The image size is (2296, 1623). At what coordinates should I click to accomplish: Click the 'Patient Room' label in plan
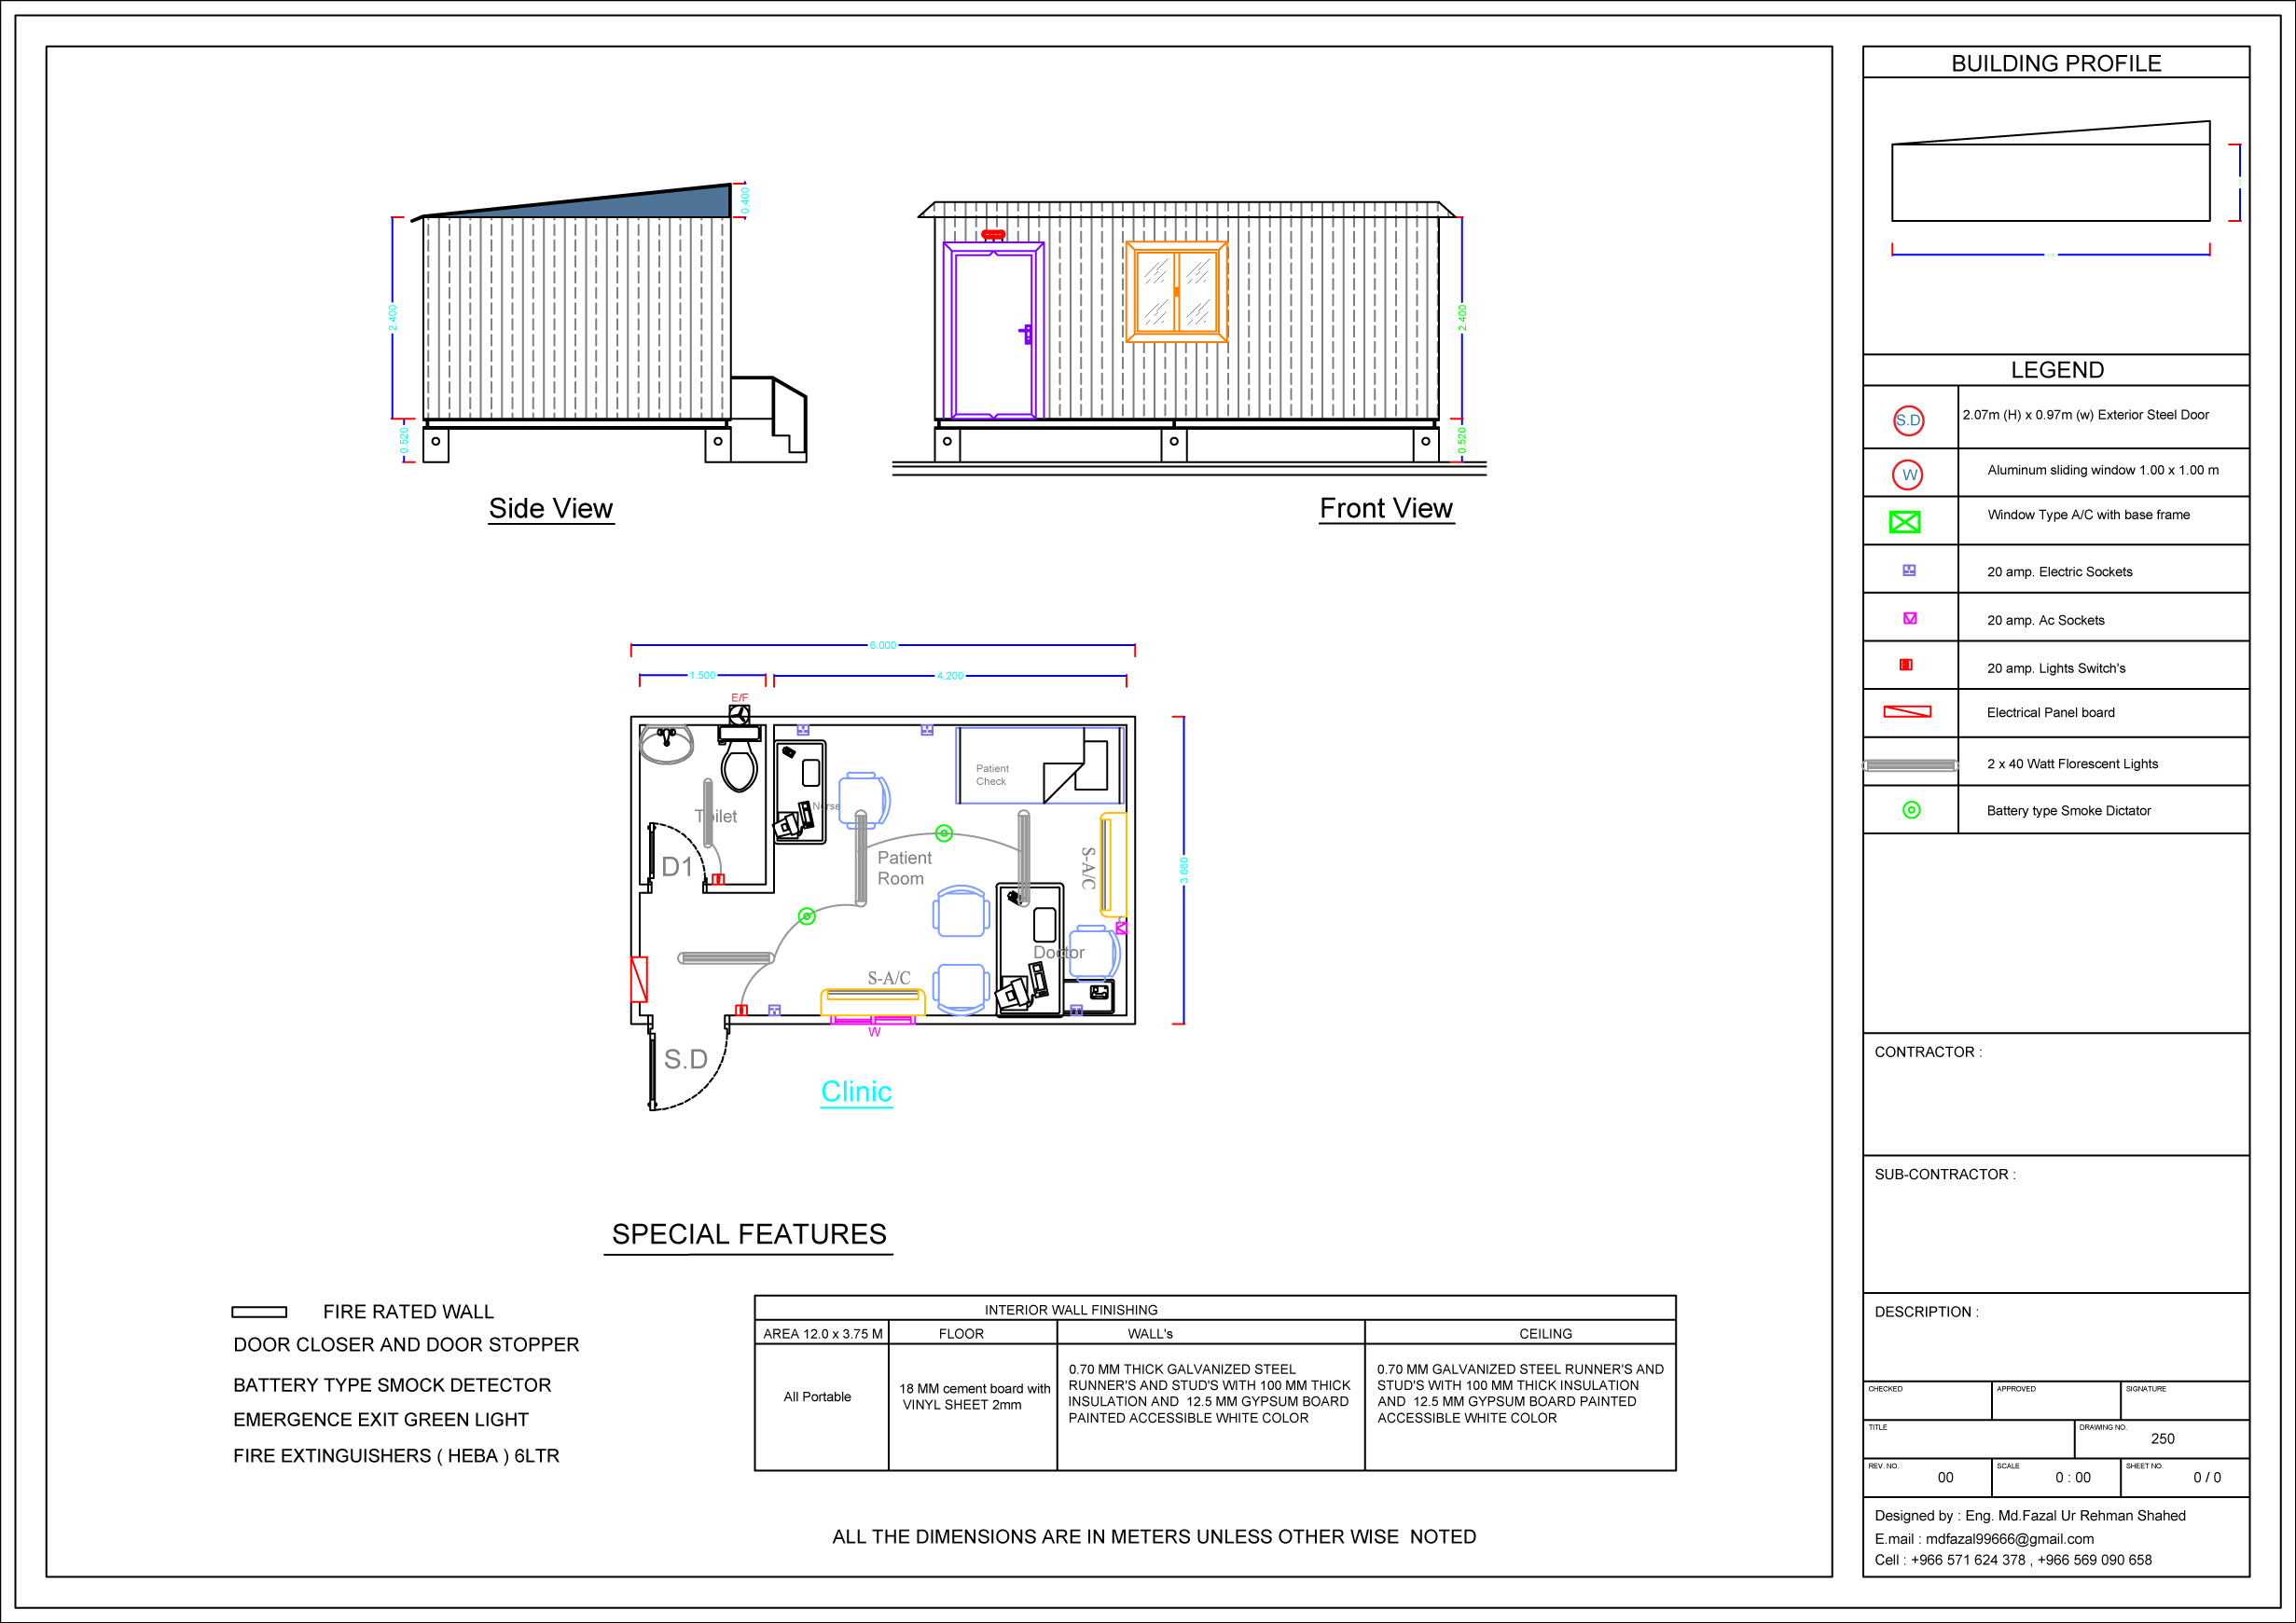[904, 868]
